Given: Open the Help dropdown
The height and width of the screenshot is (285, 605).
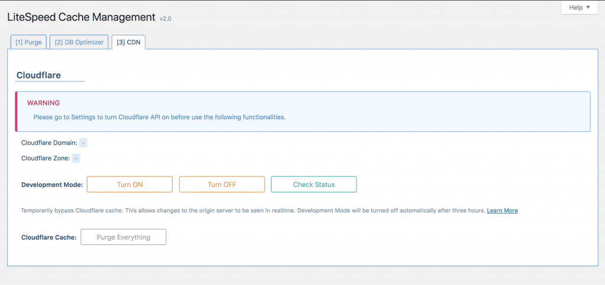Looking at the screenshot, I should (x=580, y=7).
